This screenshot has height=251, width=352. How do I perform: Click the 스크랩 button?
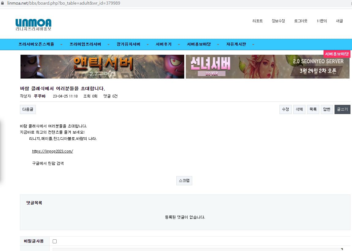[x=184, y=181]
